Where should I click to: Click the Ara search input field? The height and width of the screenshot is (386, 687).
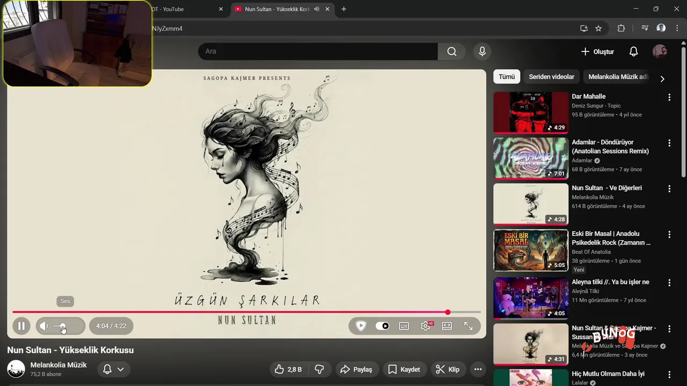point(318,51)
